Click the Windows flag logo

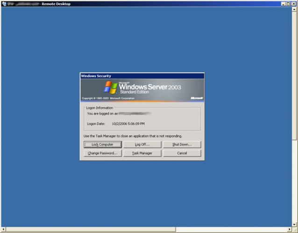point(111,88)
